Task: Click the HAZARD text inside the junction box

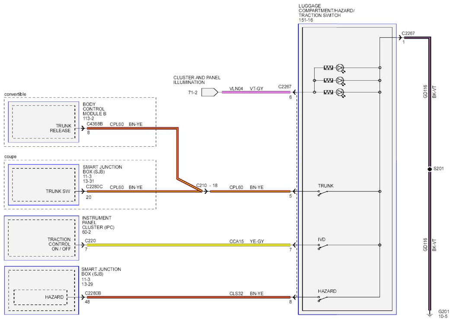Action: [x=54, y=297]
